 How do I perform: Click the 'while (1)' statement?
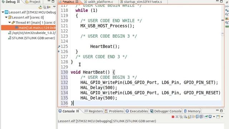click(87, 10)
